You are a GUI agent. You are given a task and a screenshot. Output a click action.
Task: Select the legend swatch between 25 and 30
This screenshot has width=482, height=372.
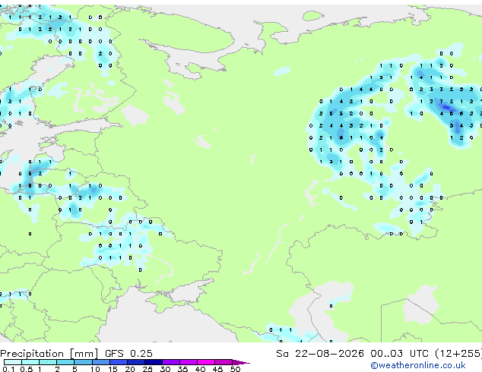(154, 362)
